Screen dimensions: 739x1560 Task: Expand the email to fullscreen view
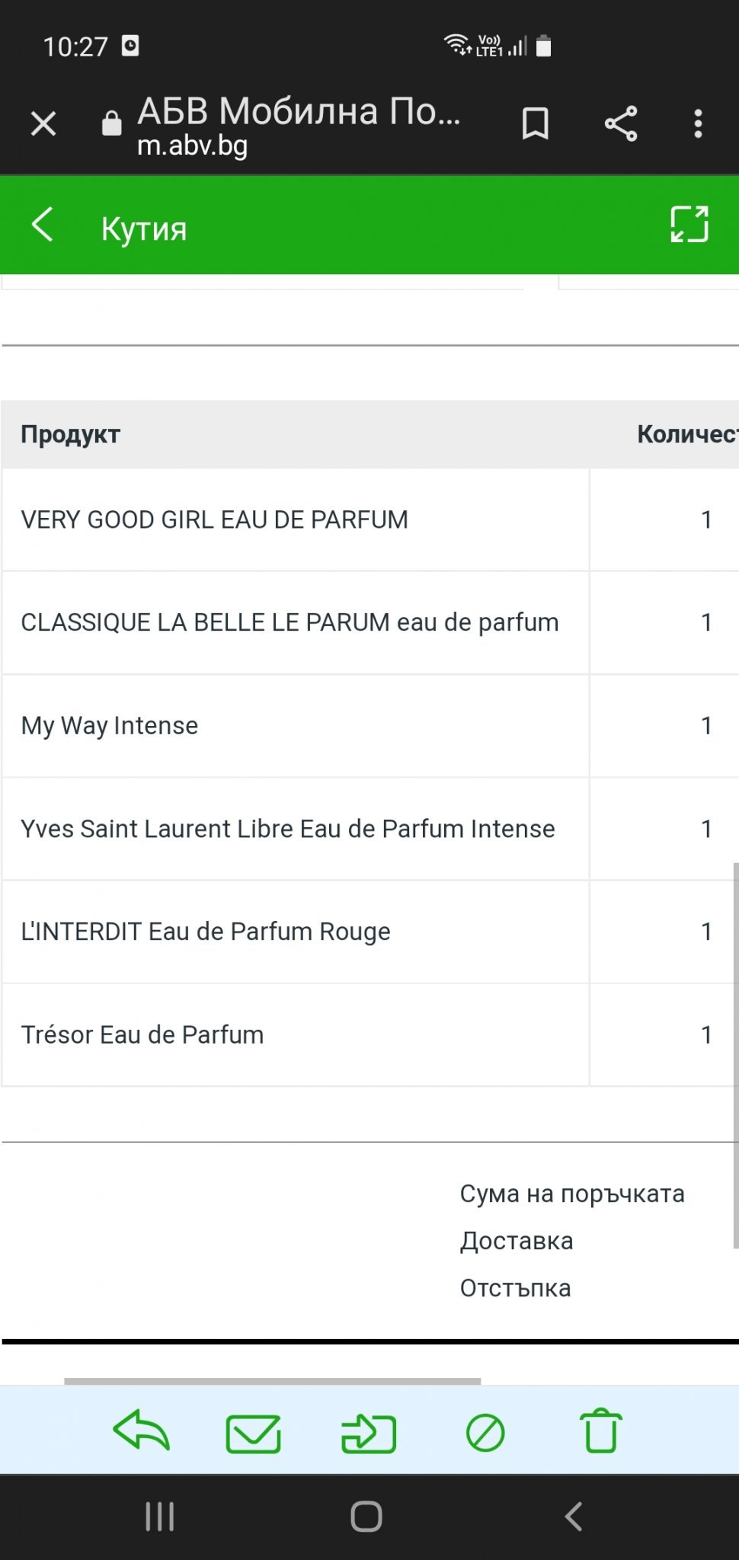click(689, 225)
